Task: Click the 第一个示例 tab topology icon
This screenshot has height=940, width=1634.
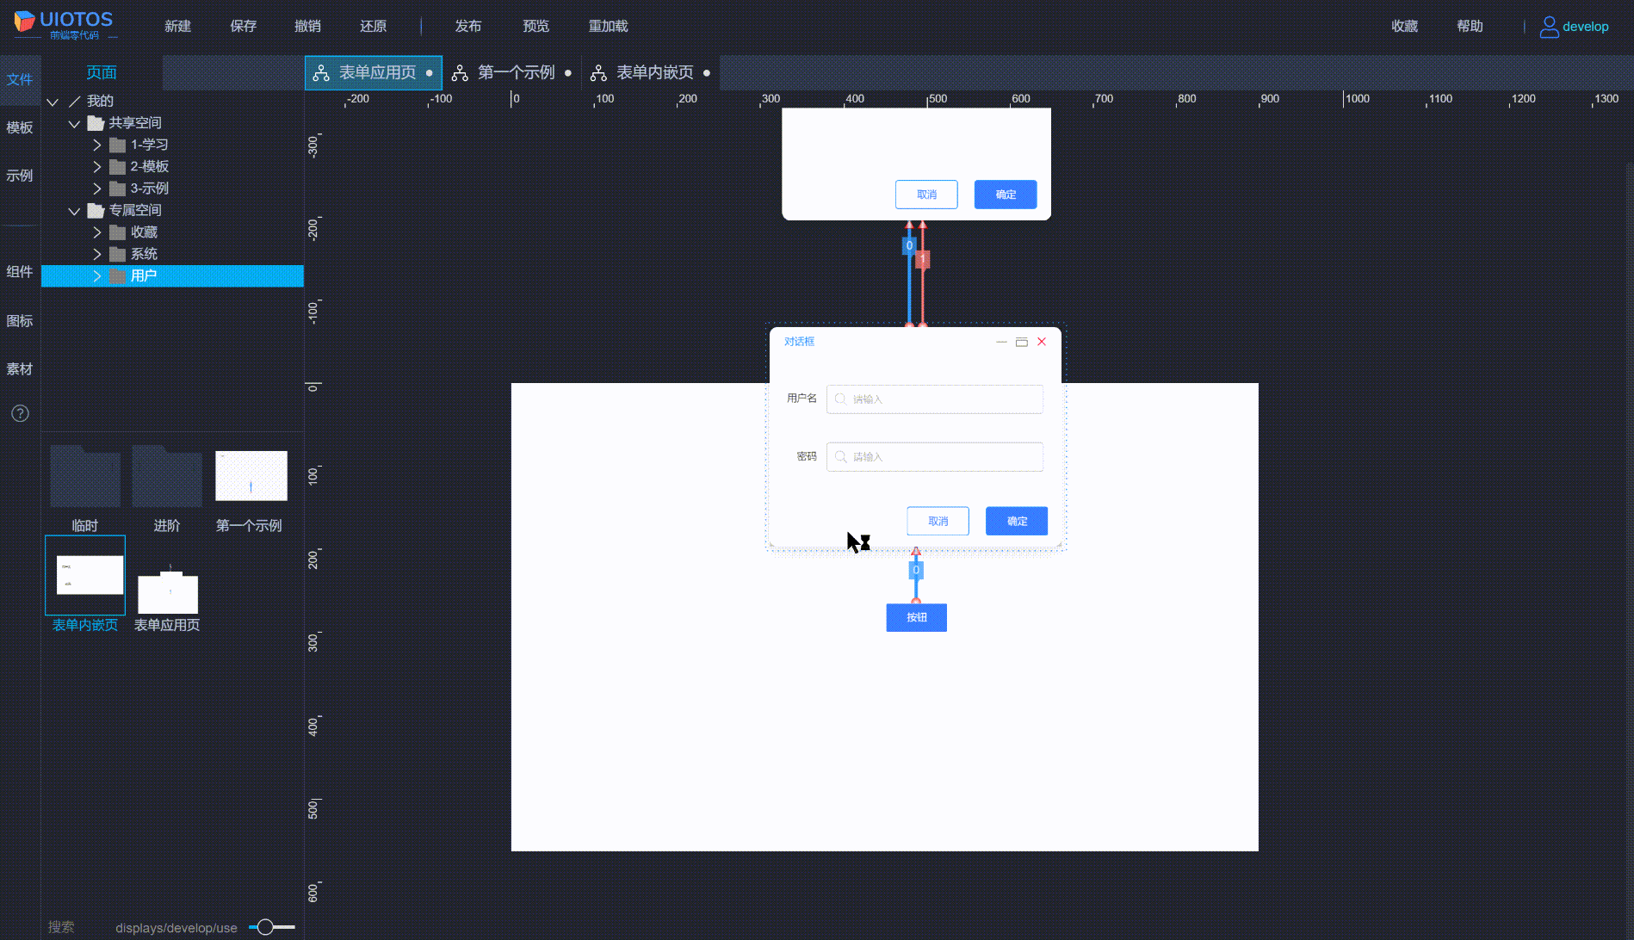Action: pyautogui.click(x=460, y=73)
